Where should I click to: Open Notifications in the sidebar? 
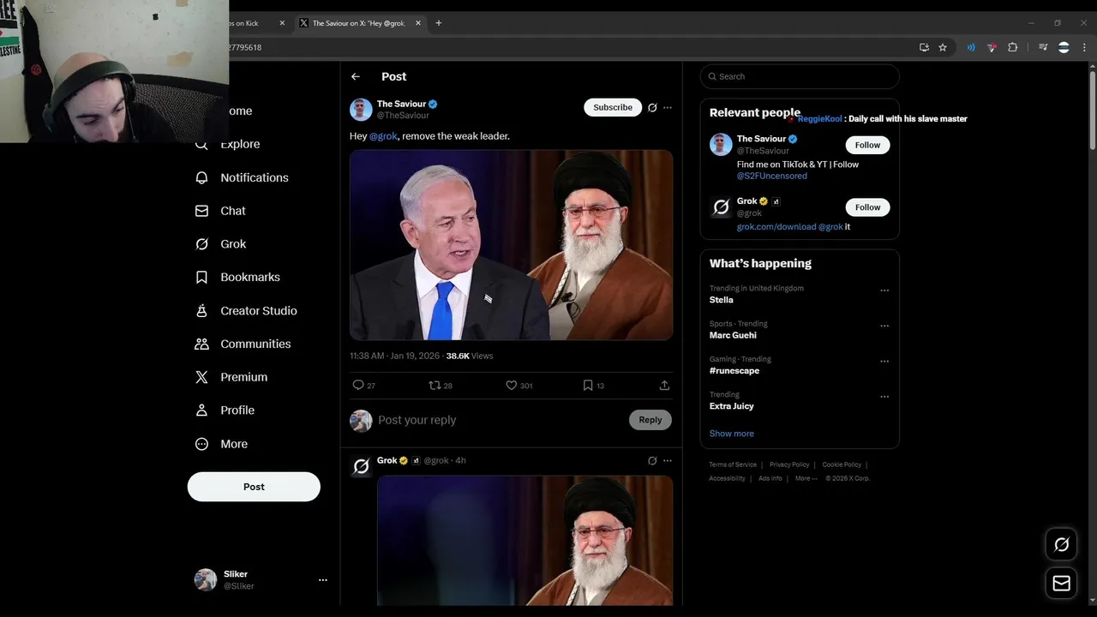242,177
